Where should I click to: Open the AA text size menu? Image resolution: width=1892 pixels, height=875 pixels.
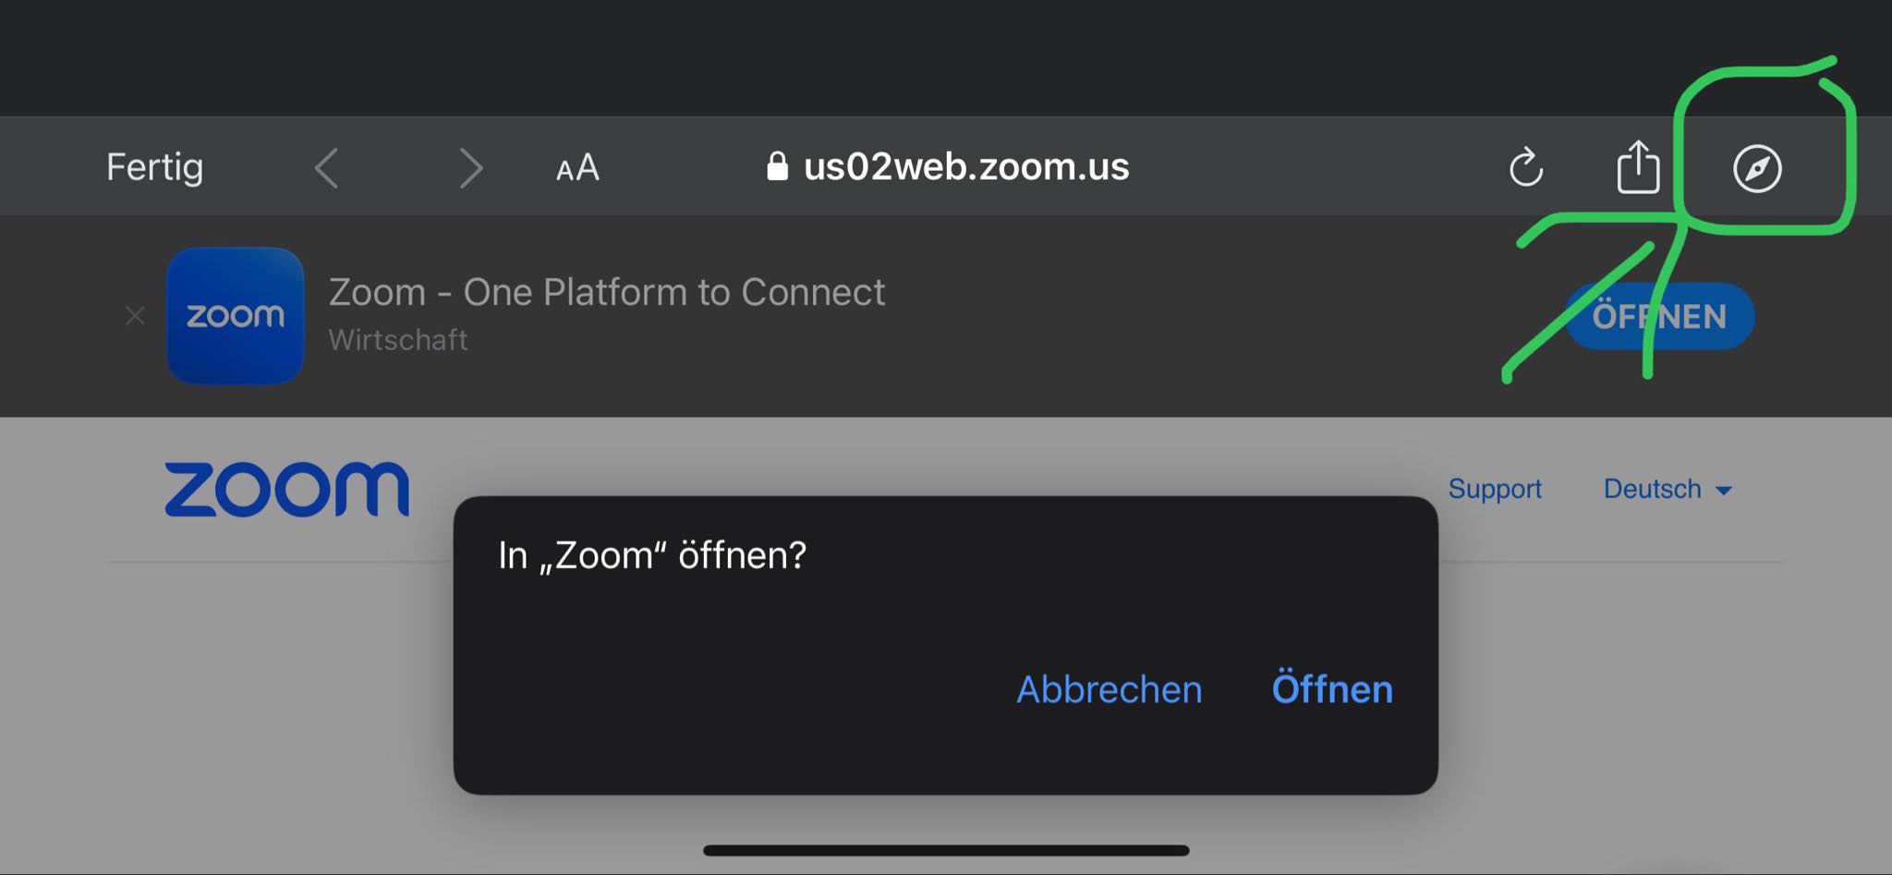577,168
